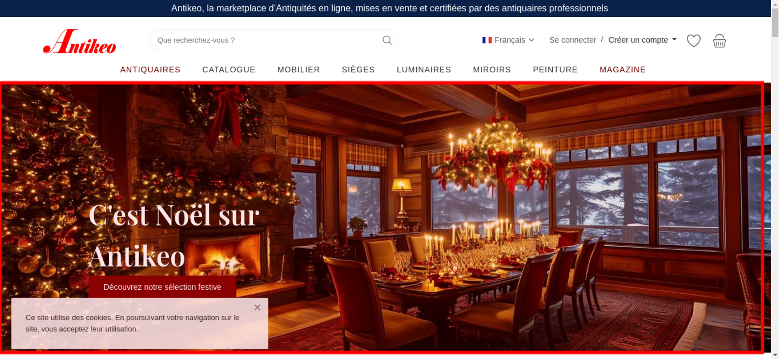Viewport: 779px width, 359px height.
Task: Click the French flag icon
Action: (487, 40)
